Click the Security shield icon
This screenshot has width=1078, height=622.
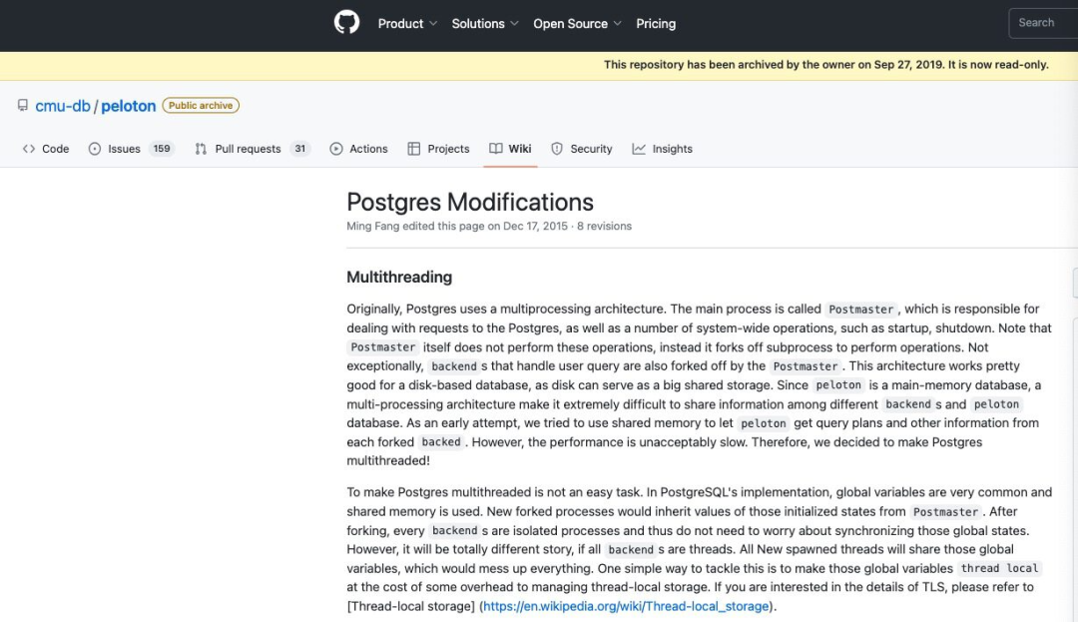557,149
